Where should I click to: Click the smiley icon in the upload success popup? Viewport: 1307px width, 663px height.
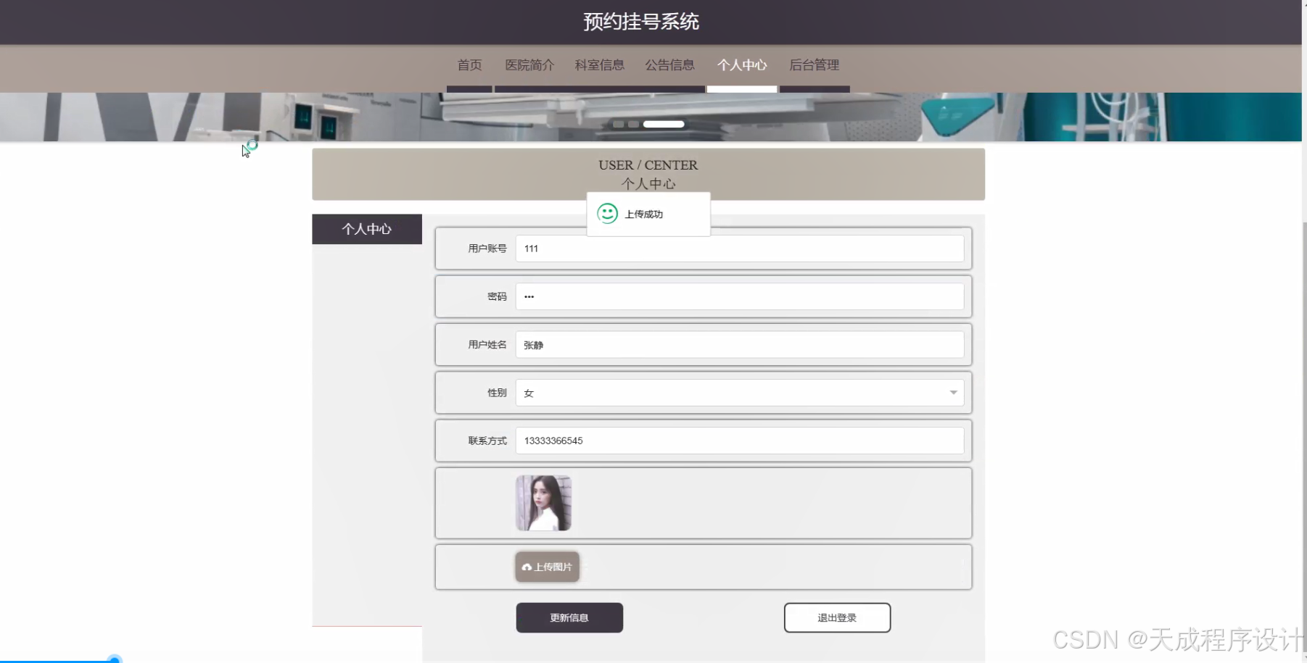(x=606, y=214)
